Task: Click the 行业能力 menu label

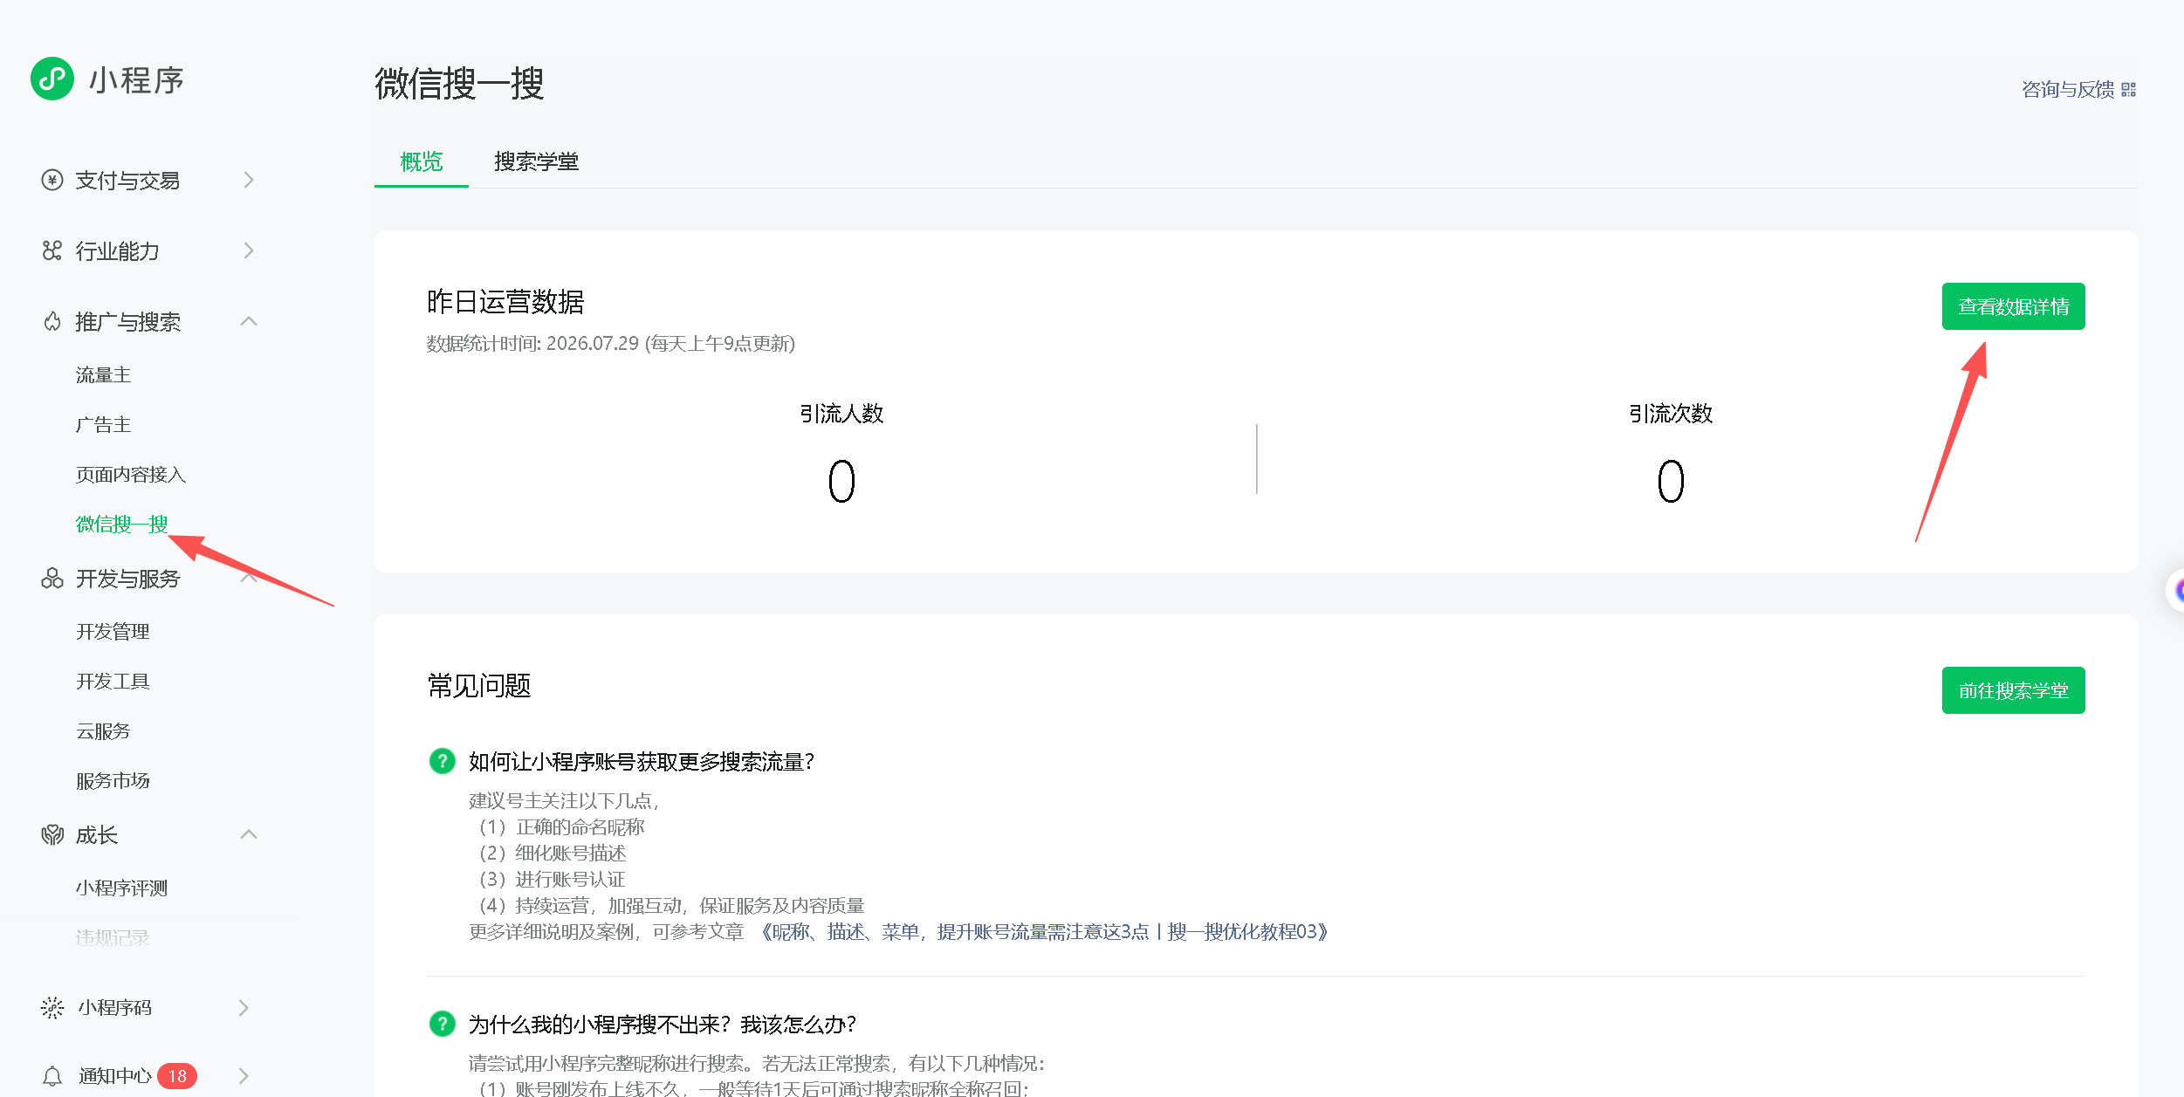Action: pyautogui.click(x=118, y=250)
